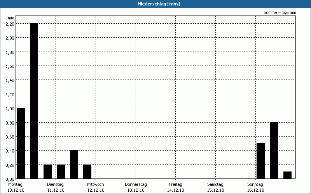311x194 pixels.
Task: Click the date 10.12.18
Action: click(x=16, y=191)
